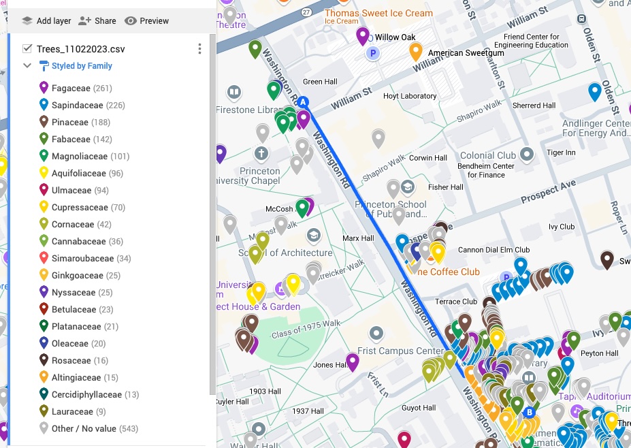
Task: Click the layer panel scrollbar
Action: [x=212, y=204]
